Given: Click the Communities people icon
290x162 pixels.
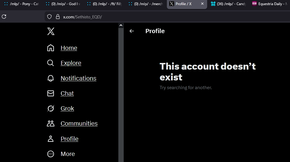Looking at the screenshot, I should [51, 123].
